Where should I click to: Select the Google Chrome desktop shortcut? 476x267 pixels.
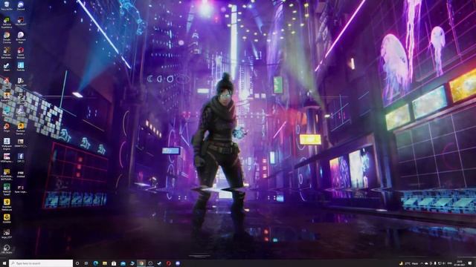coord(7,38)
